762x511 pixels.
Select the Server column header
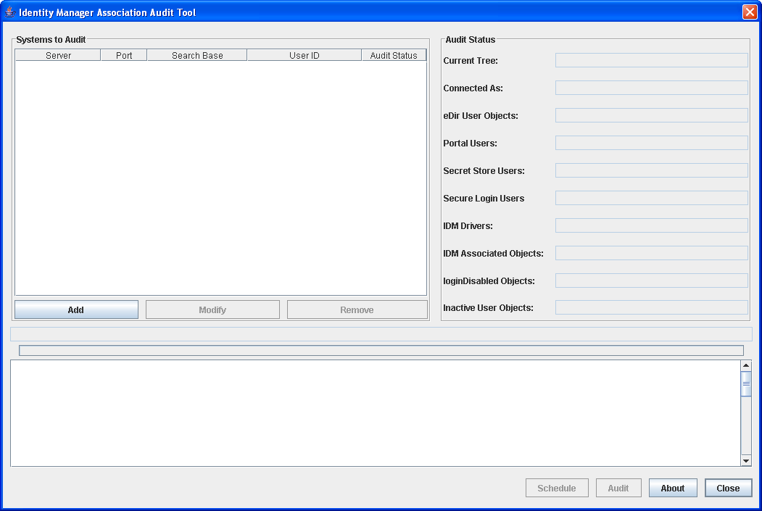tap(58, 54)
